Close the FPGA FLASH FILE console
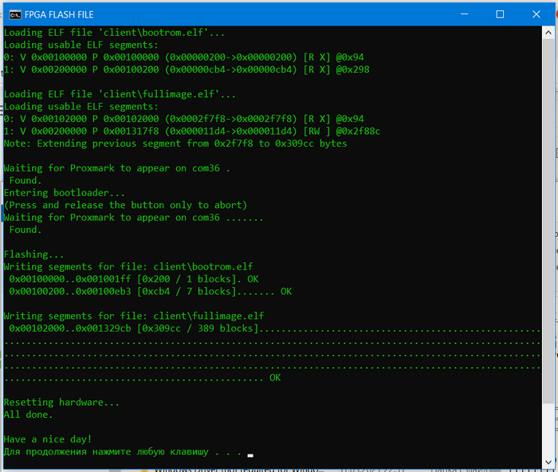The width and height of the screenshot is (558, 472). pos(536,14)
